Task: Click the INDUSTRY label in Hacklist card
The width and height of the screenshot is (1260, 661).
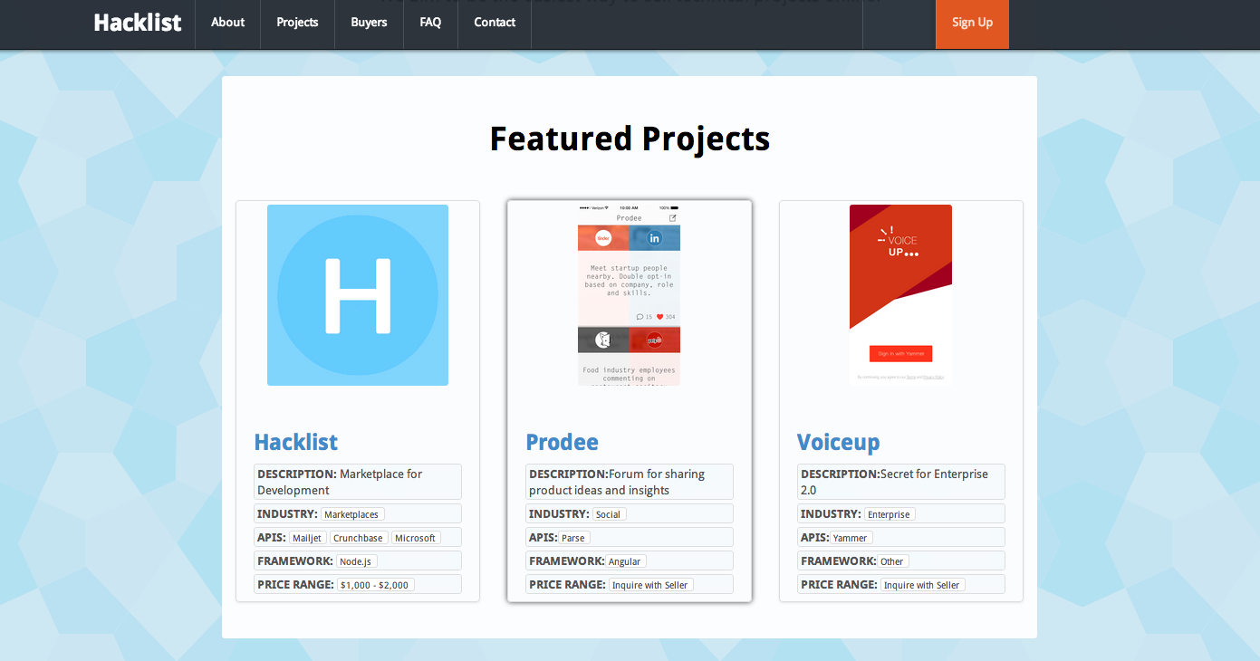Action: [x=287, y=514]
